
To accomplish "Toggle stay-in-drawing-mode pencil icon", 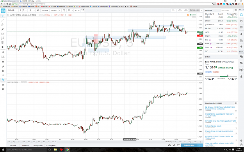I will (3, 66).
